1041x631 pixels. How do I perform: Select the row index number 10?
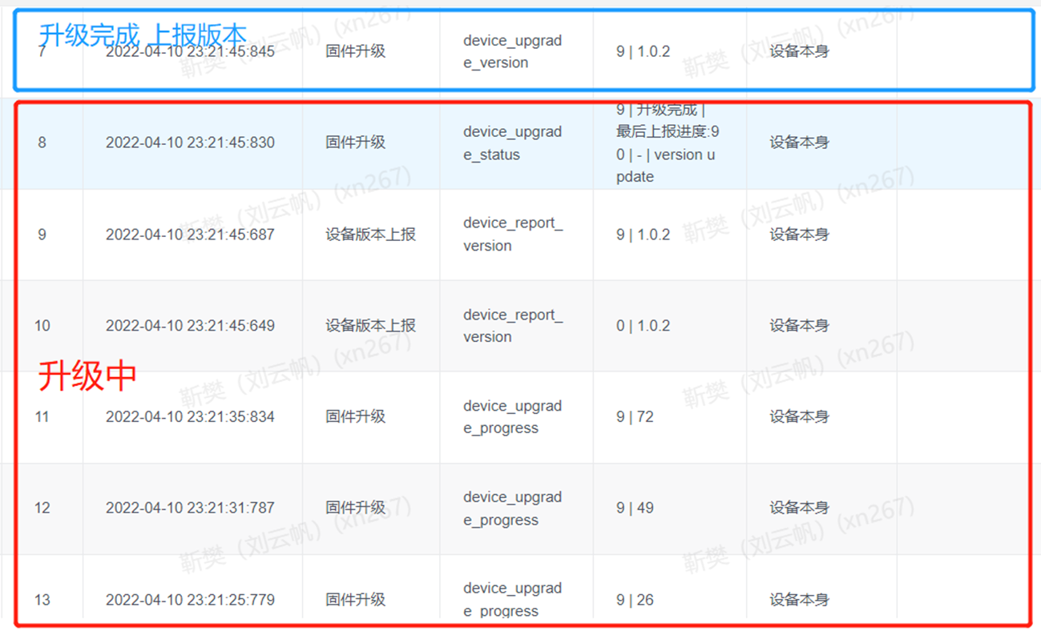point(41,326)
